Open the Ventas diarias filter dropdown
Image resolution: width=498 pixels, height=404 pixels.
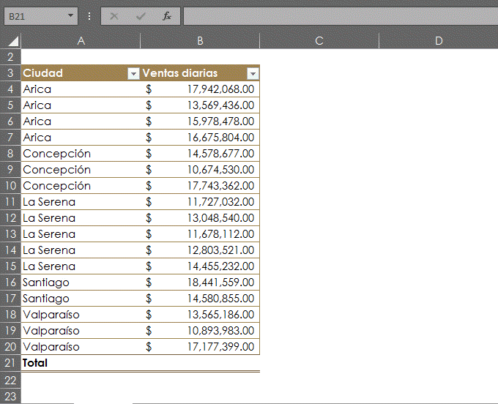coord(253,74)
